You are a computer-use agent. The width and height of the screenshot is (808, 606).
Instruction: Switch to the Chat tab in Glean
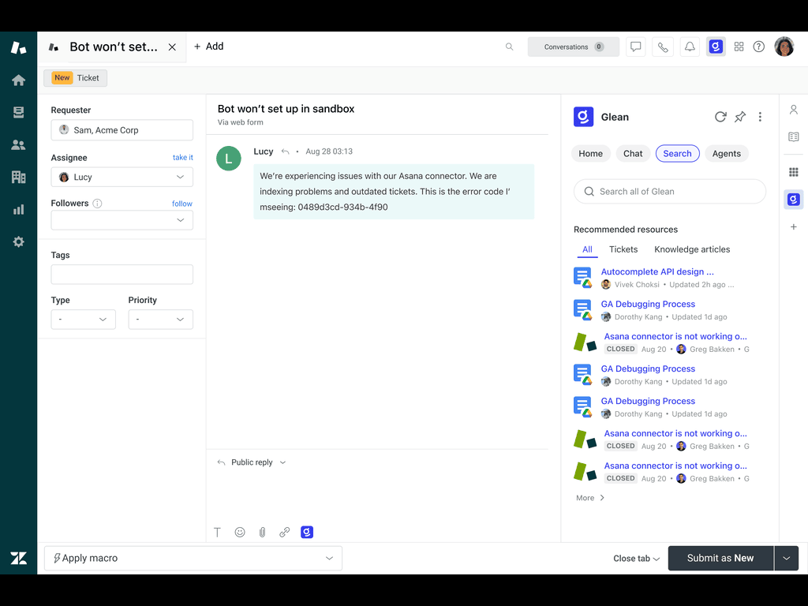[x=633, y=154]
